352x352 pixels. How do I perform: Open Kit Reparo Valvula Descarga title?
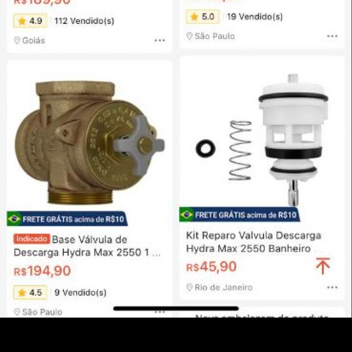pos(254,242)
